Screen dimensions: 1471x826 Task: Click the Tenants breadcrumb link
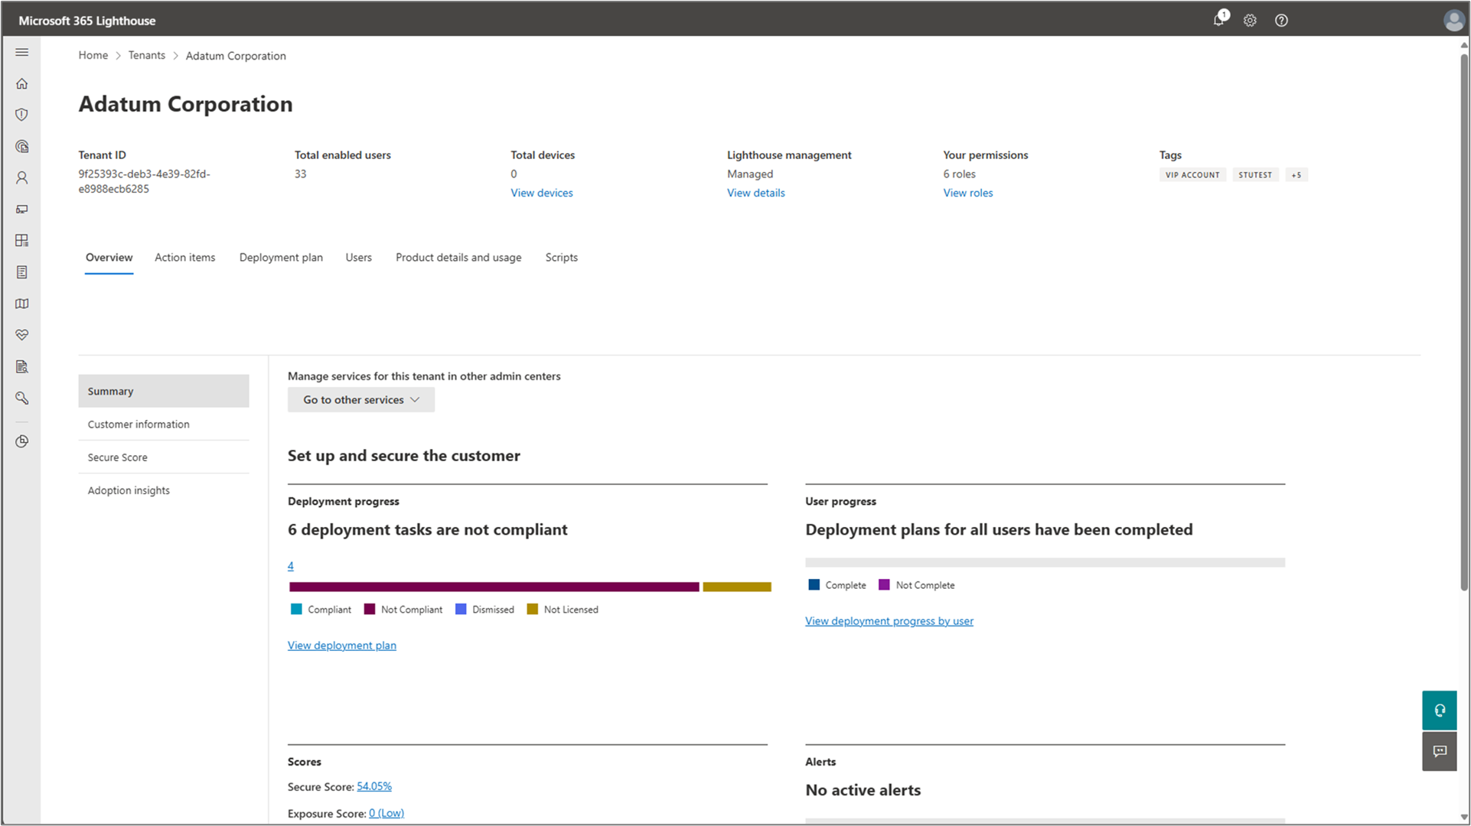point(146,55)
